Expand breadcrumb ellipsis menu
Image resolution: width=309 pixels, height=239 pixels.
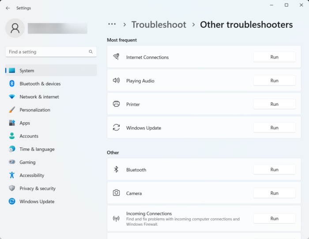112,25
